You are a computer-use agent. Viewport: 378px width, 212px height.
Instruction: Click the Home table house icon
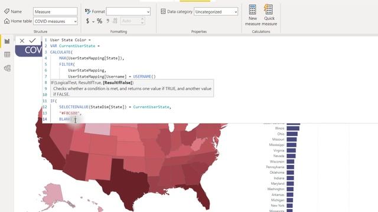coord(6,21)
